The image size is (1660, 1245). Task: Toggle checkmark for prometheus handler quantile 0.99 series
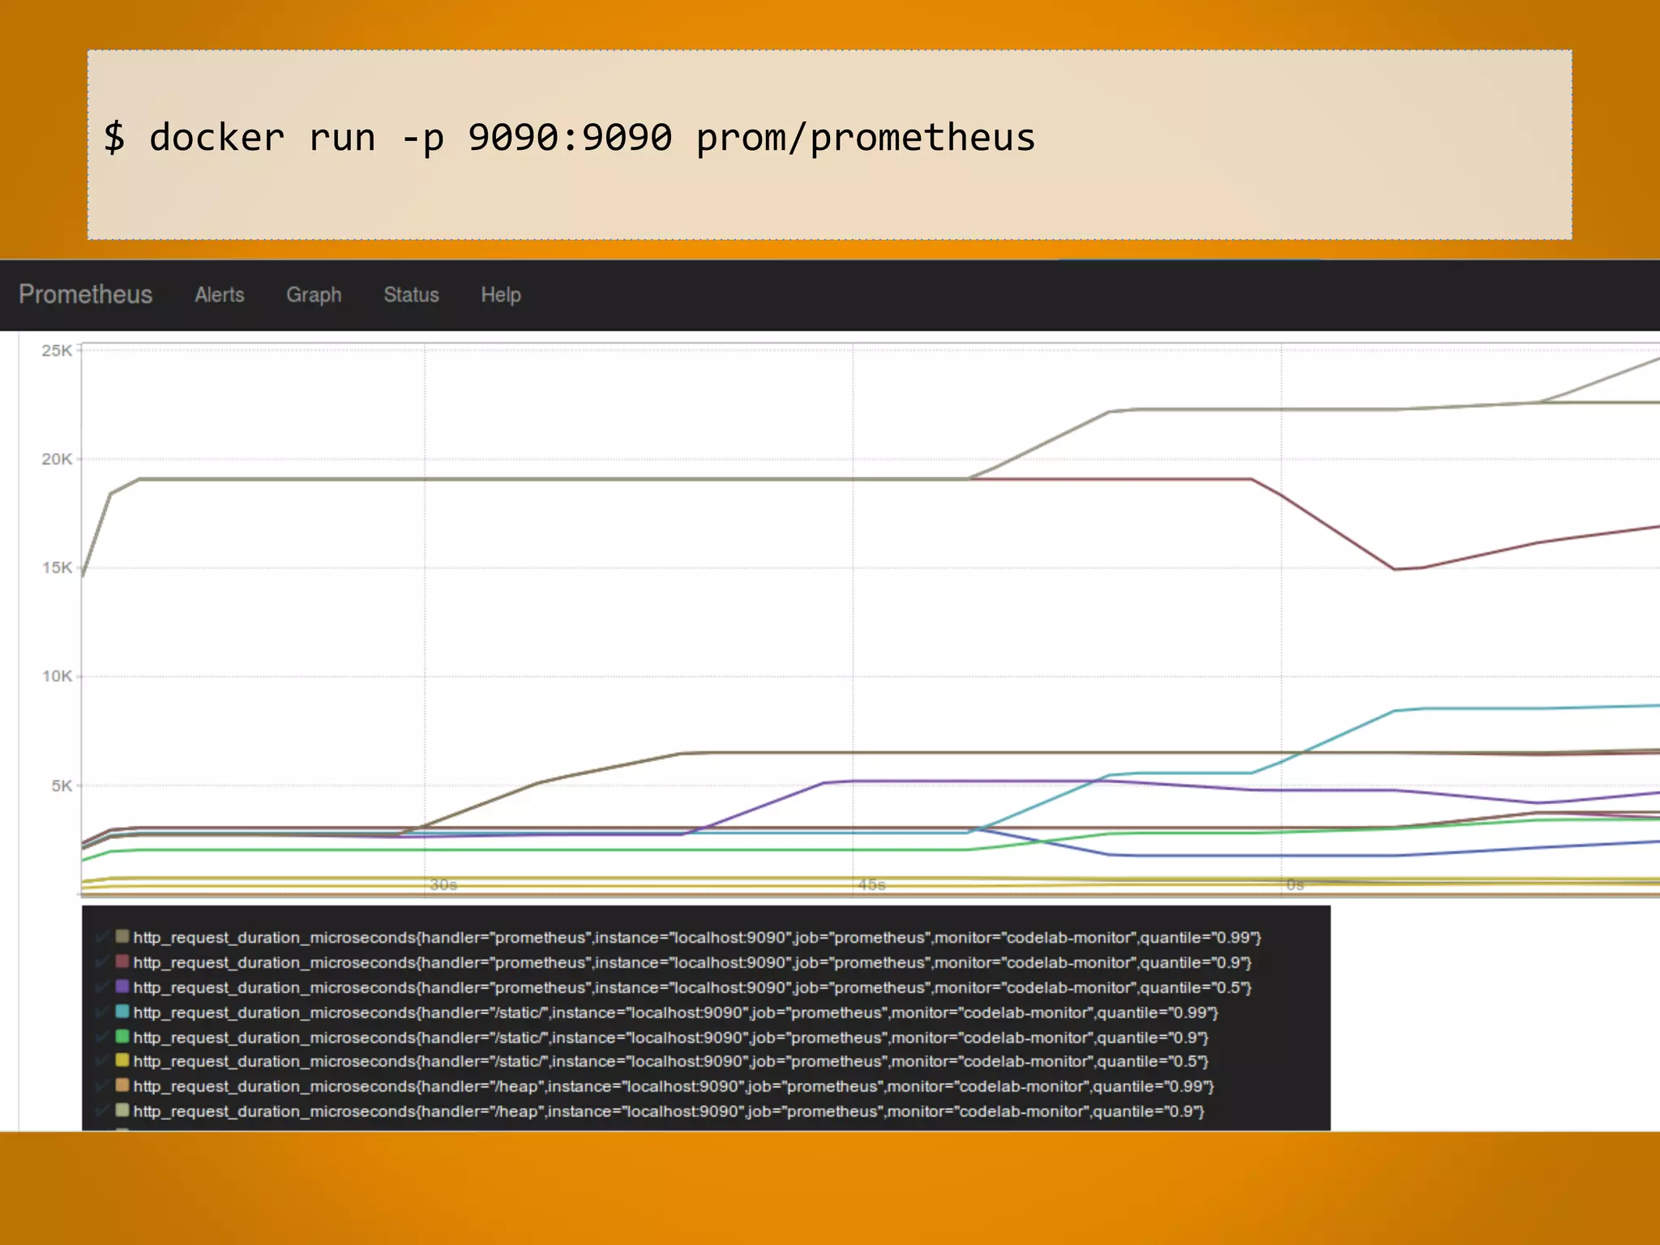[102, 938]
